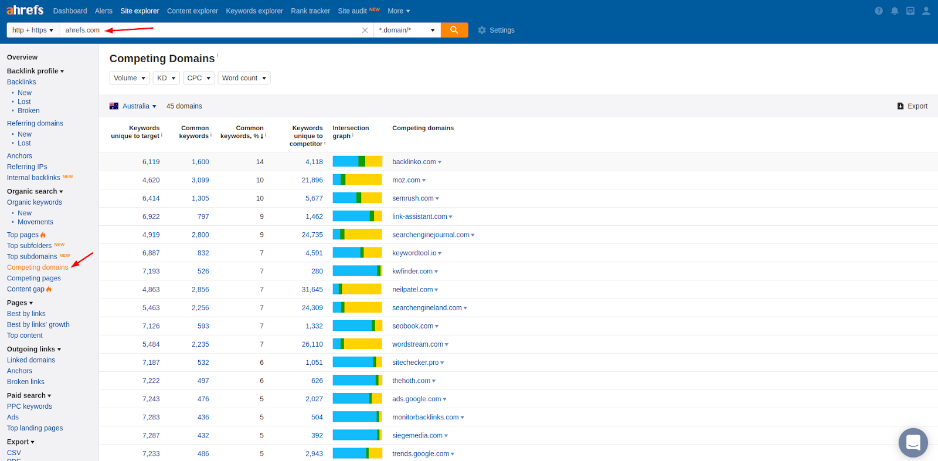This screenshot has width=938, height=461.
Task: Open the help question mark icon
Action: coord(879,11)
